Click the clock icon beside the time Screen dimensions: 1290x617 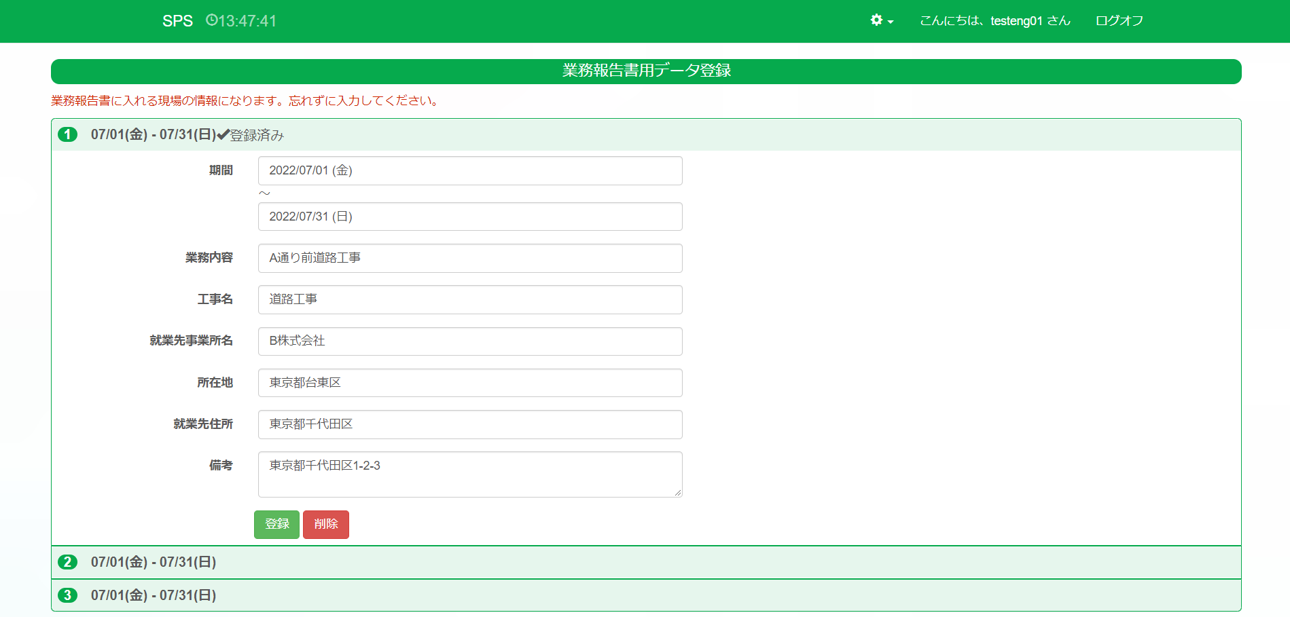pyautogui.click(x=211, y=20)
